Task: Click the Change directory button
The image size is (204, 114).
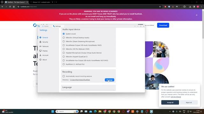Action: 109,80
